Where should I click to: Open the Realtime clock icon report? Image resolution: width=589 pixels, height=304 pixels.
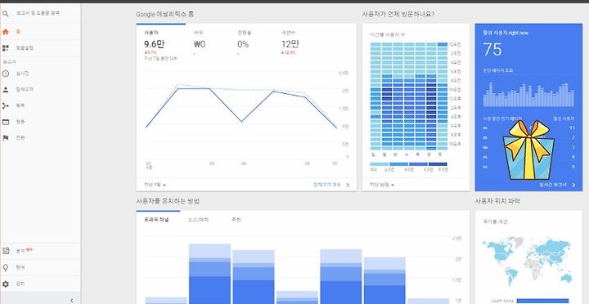coord(5,74)
